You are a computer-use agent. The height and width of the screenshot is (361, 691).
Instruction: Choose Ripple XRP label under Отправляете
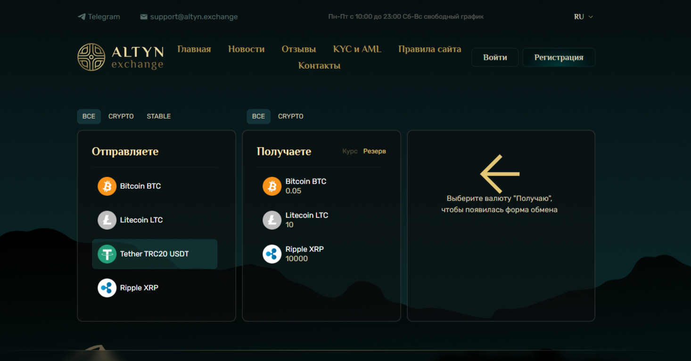click(x=139, y=288)
